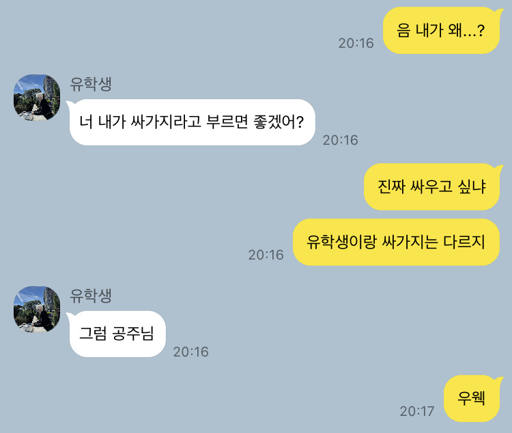Viewport: 512px width, 433px height.
Task: Click the word '싸가지라고' in the white bubble
Action: coord(166,122)
